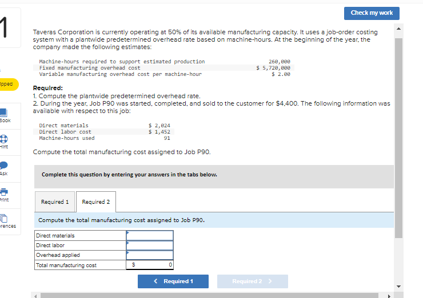423x298 pixels.
Task: Click the 'Complete this question' instruction banner text
Action: [129, 175]
